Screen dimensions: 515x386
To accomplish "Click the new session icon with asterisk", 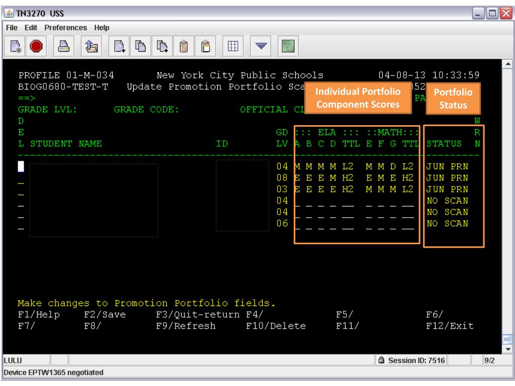I will click(x=15, y=46).
